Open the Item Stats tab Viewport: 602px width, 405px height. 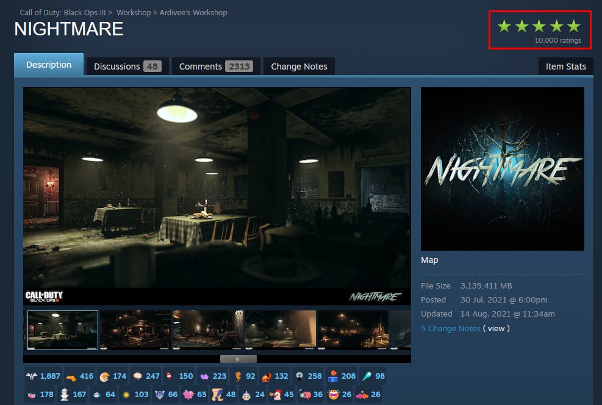click(x=566, y=66)
